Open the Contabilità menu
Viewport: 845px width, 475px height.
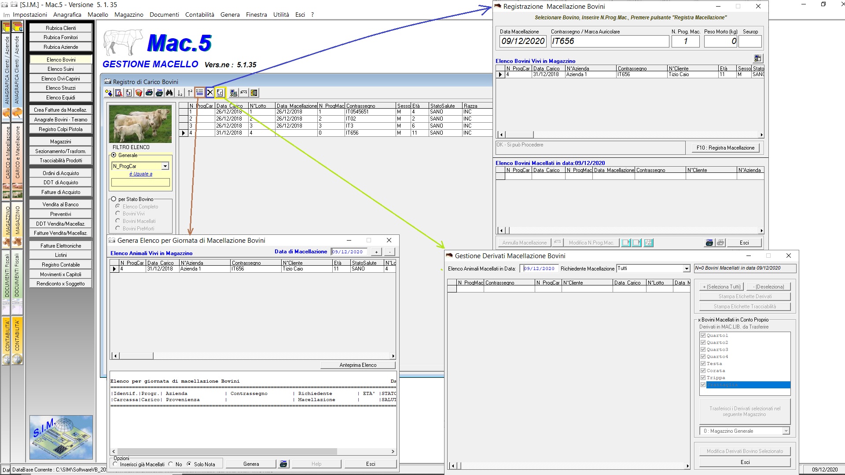[200, 15]
